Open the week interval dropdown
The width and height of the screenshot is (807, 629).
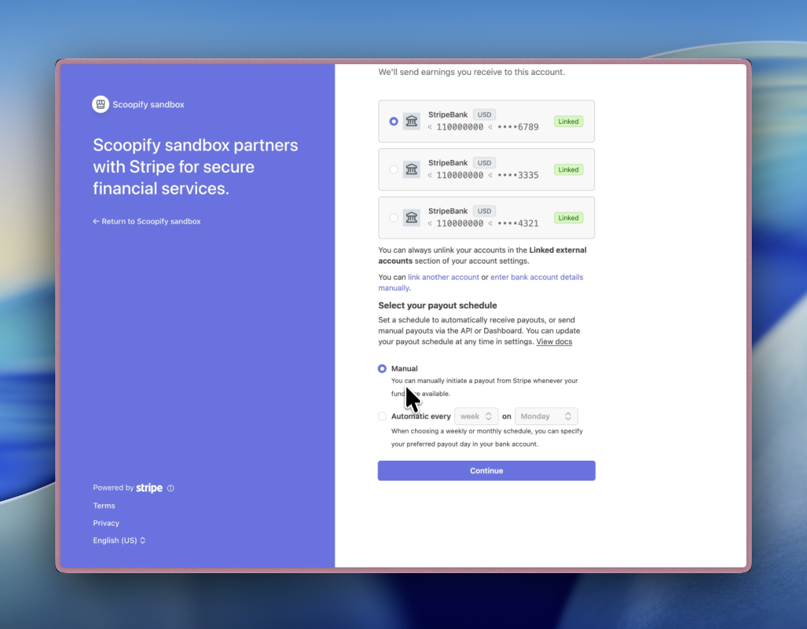point(476,417)
